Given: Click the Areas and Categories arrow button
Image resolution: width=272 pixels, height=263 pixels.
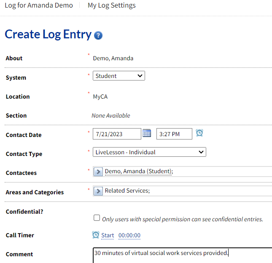Looking at the screenshot, I should click(98, 191).
